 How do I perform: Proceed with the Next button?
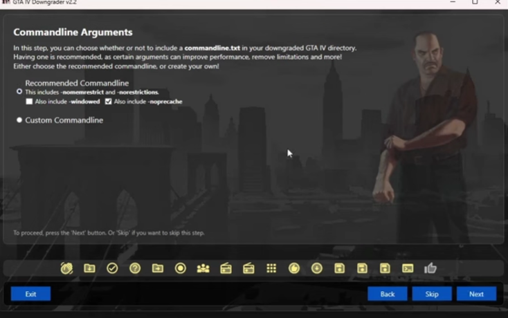point(476,294)
